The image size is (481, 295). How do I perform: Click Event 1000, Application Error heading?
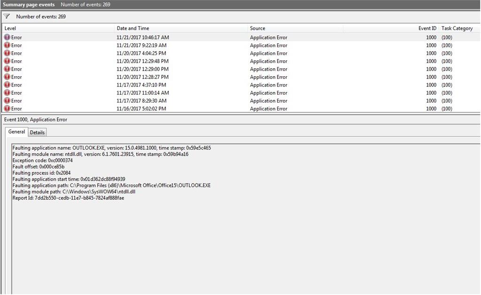click(36, 120)
